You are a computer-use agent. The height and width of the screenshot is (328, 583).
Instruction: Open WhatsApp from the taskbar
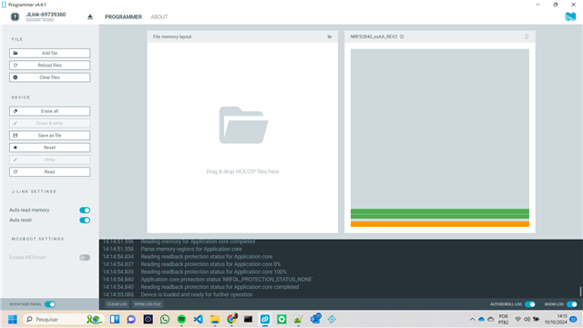pyautogui.click(x=165, y=319)
